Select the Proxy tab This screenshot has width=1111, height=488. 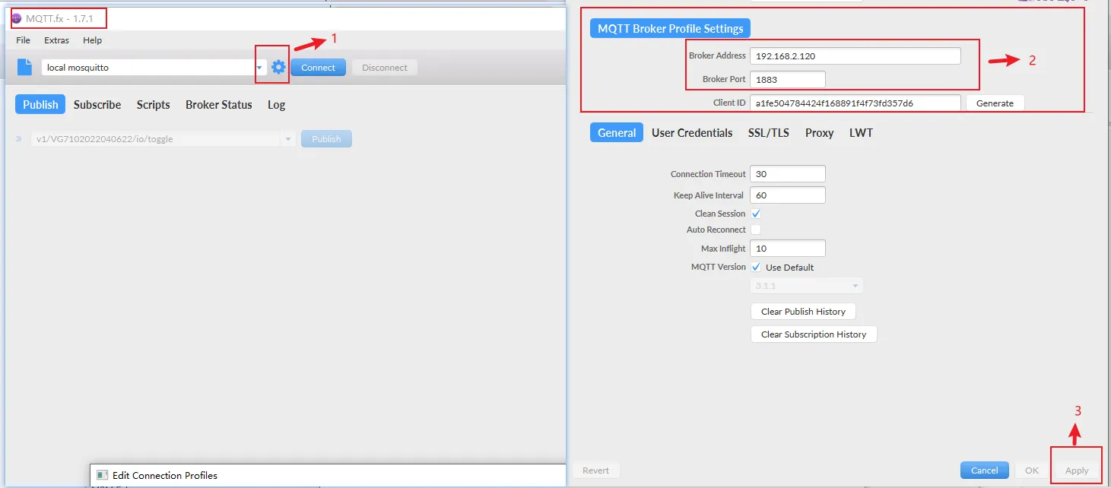[820, 132]
